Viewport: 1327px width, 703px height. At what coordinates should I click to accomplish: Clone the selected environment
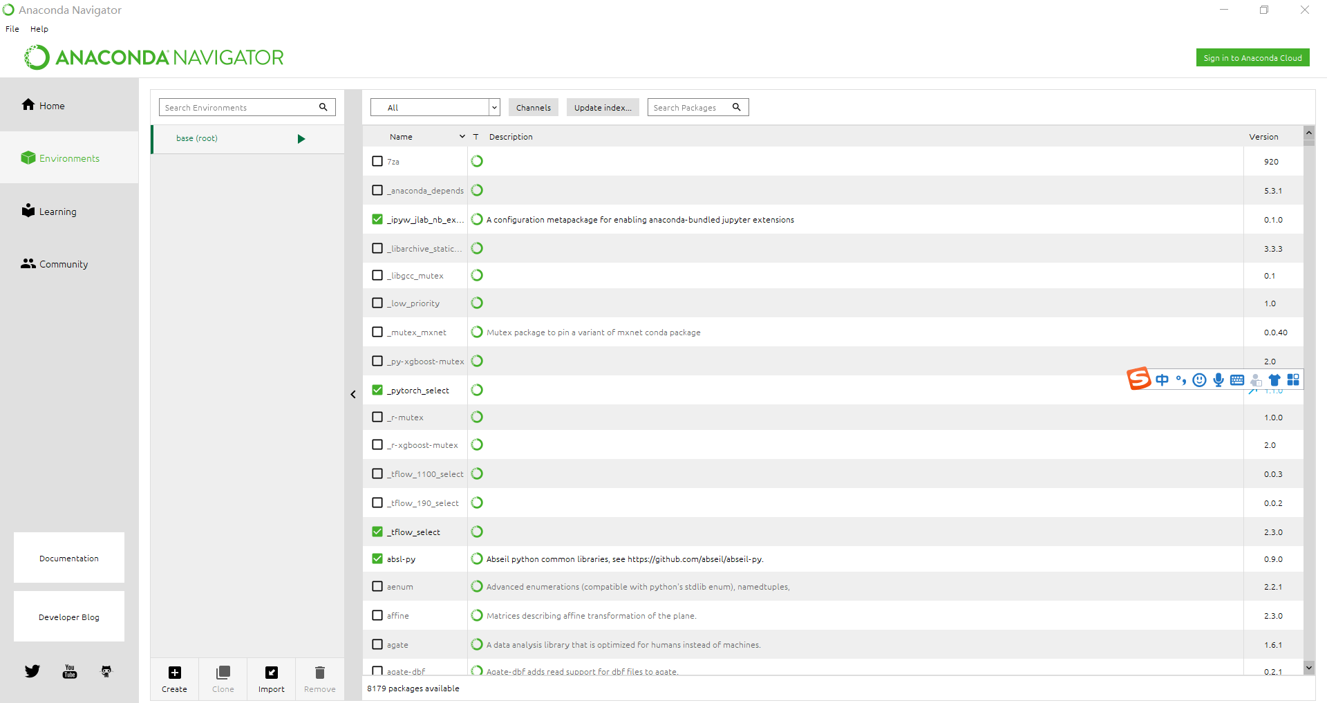[x=223, y=679]
